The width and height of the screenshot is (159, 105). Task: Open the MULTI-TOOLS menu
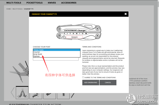14,3
